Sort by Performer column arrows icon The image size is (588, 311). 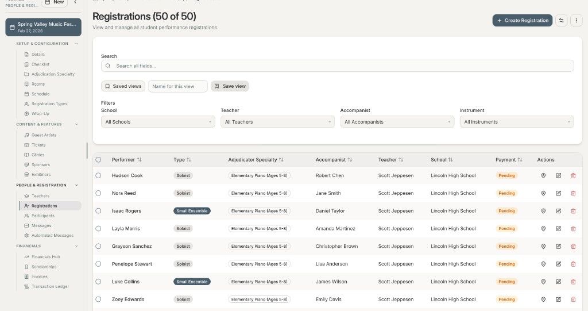(139, 160)
